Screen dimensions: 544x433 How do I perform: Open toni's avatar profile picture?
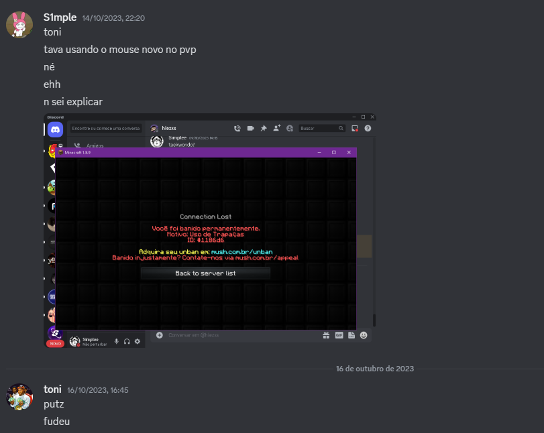tap(19, 397)
